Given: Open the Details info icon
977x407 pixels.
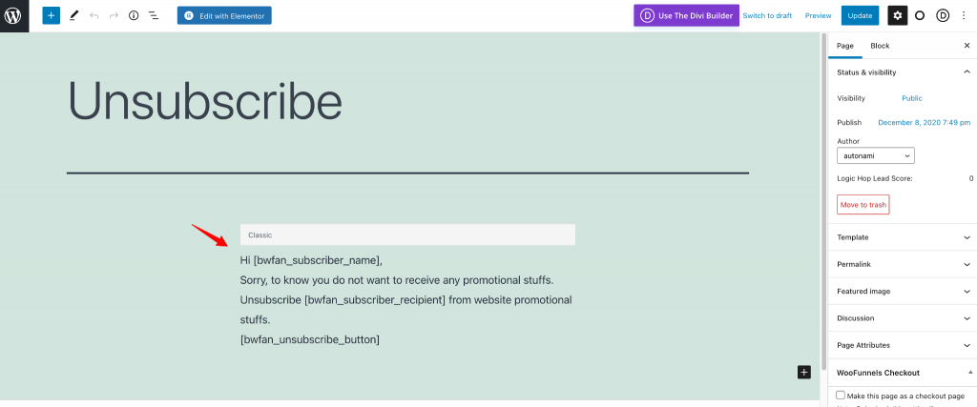Looking at the screenshot, I should coord(134,15).
